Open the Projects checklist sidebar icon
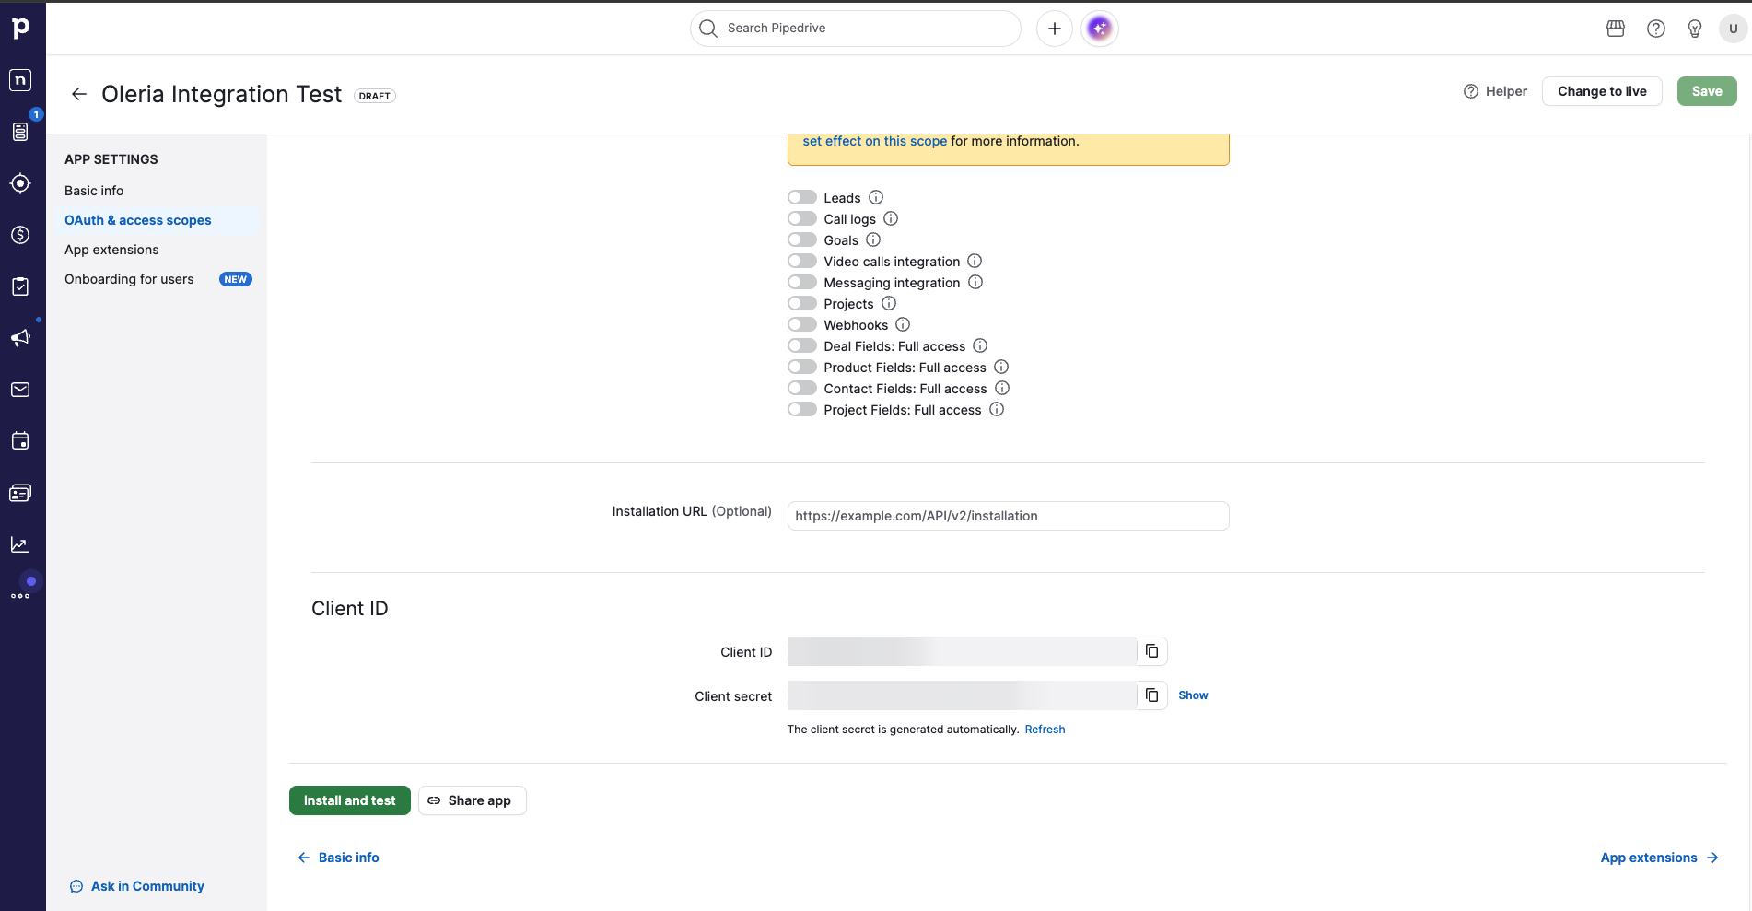 20,286
